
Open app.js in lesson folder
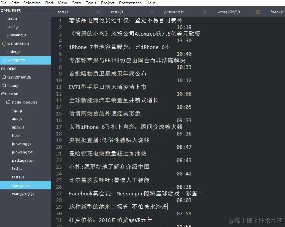tap(17, 119)
